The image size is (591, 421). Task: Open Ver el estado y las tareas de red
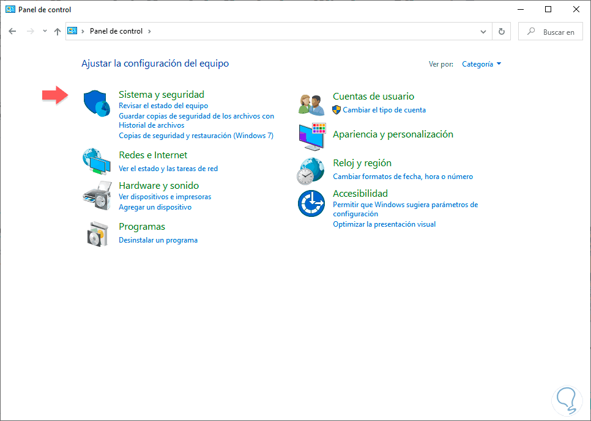point(168,169)
